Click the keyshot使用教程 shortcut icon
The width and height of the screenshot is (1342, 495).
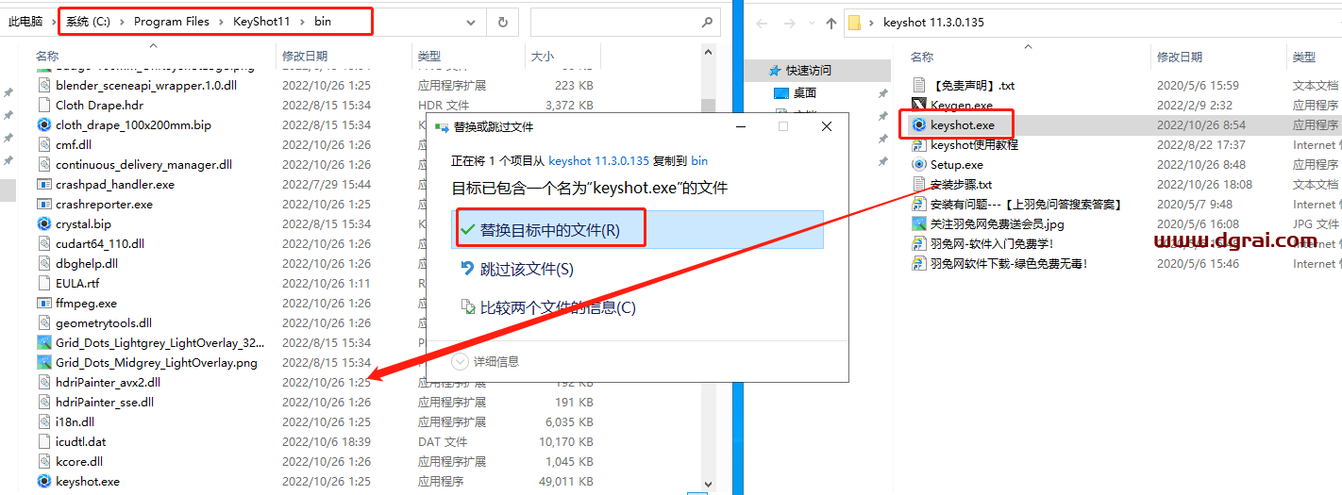click(919, 144)
